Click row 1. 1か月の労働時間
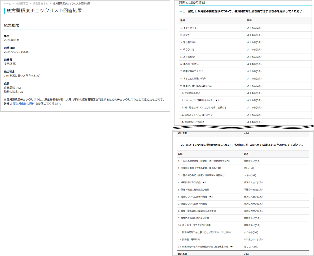 pos(243,161)
